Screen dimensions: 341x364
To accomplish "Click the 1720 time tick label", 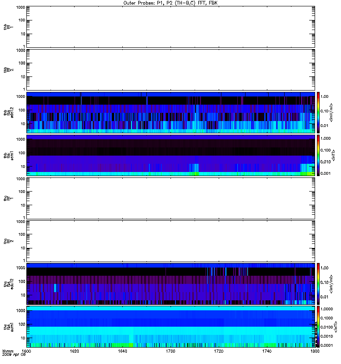I will point(219,351).
